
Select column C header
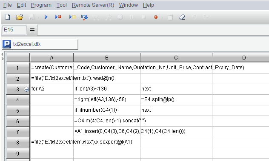tap(176, 57)
